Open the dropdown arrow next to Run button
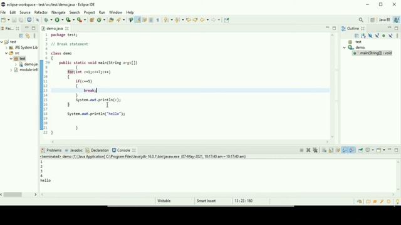401x225 pixels. [x=63, y=20]
